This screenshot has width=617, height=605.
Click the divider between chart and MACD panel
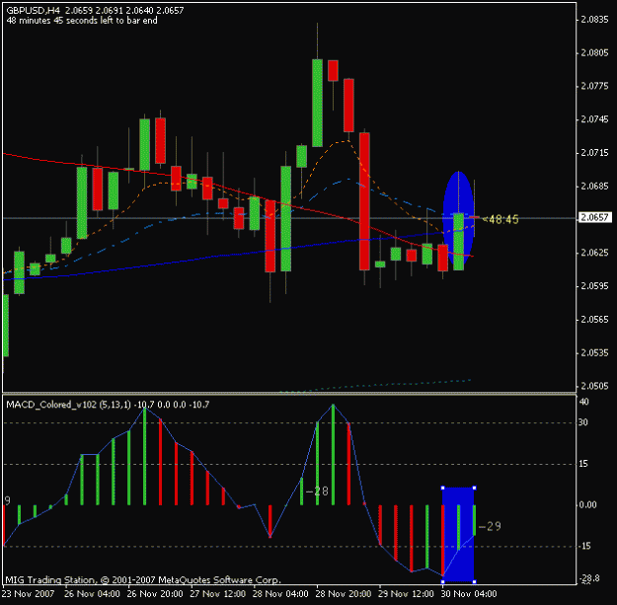(289, 394)
